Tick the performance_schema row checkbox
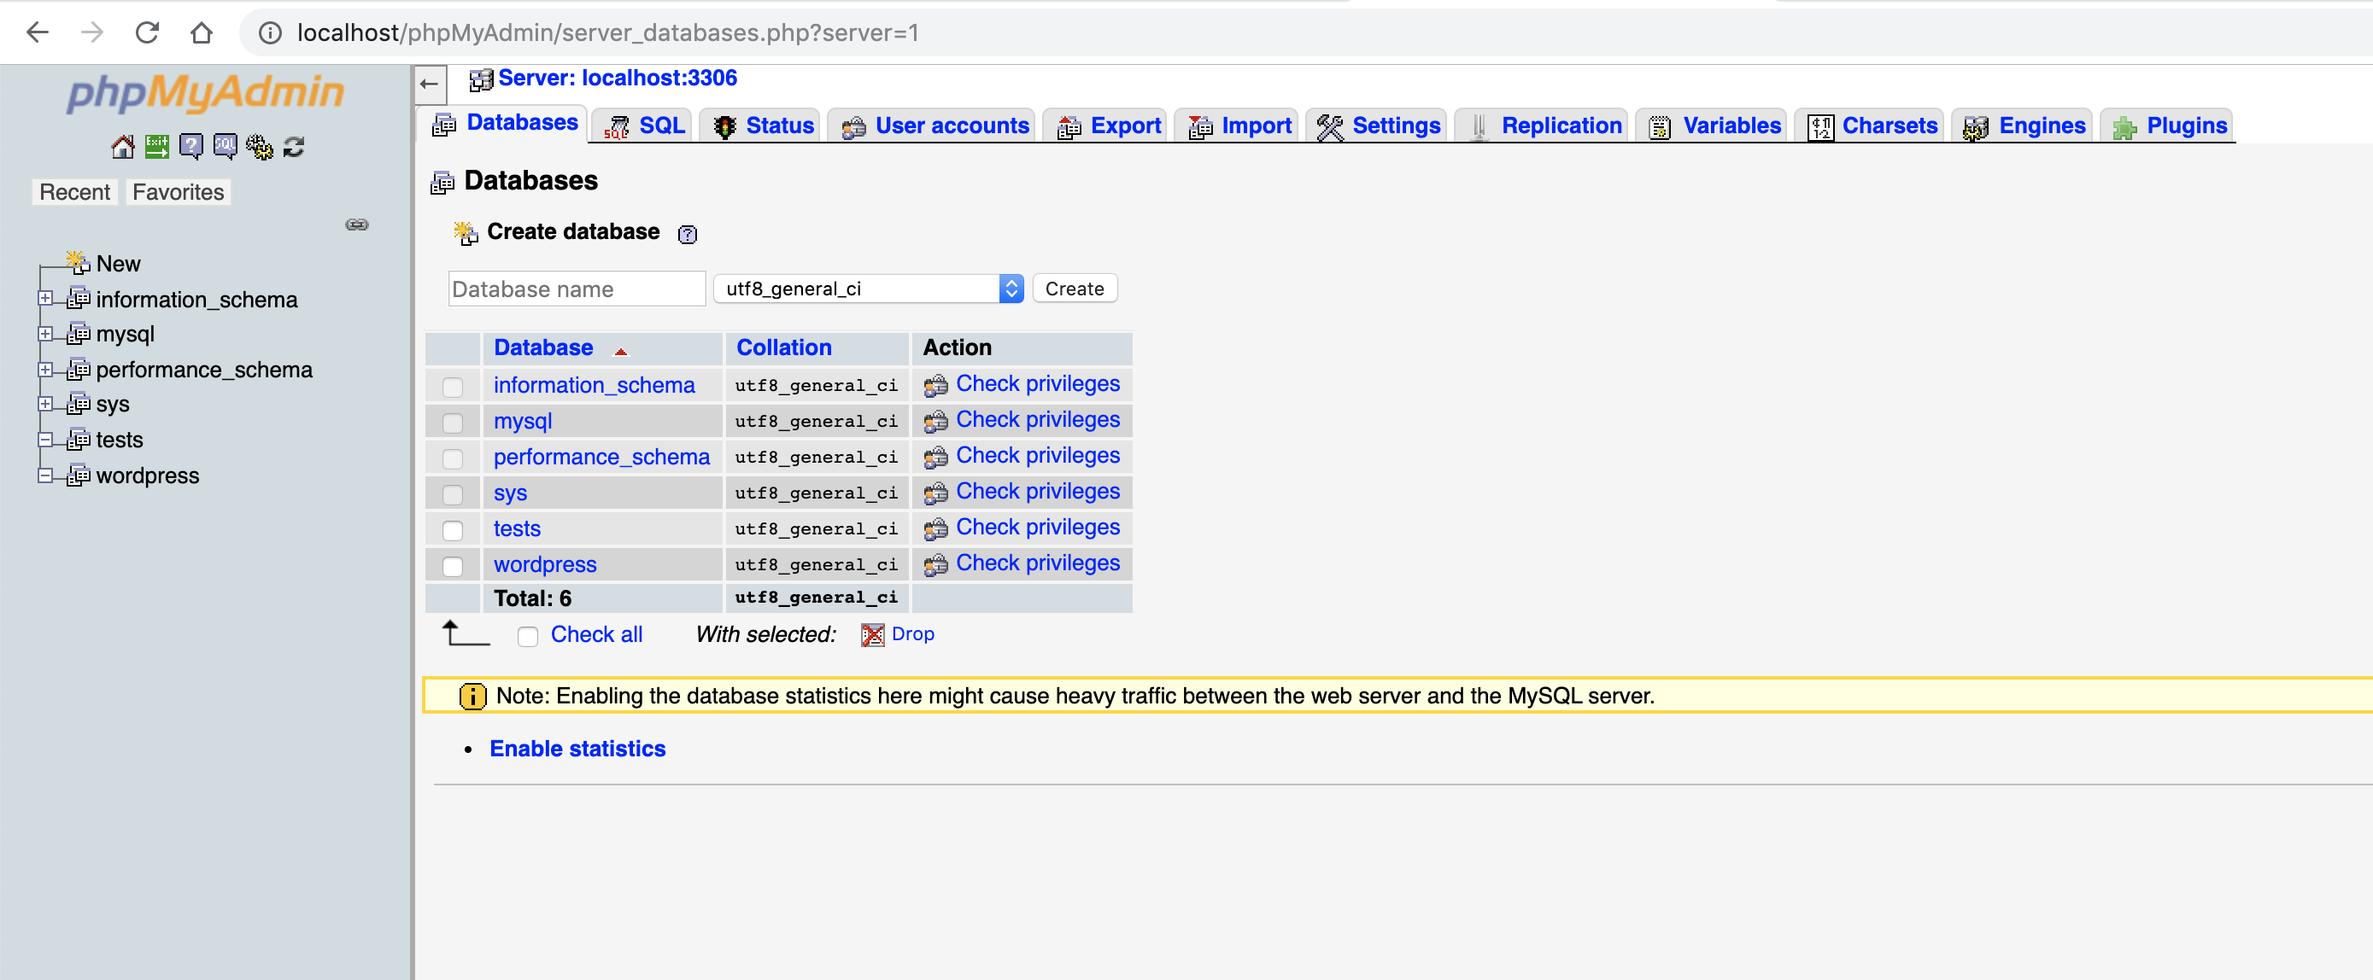 453,458
